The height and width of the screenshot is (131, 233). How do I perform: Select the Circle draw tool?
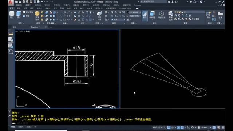coord(68,16)
